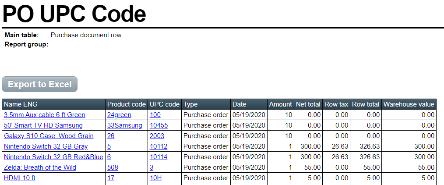Click product code 33Samsung
Viewport: 444px width, 185px height.
click(125, 125)
